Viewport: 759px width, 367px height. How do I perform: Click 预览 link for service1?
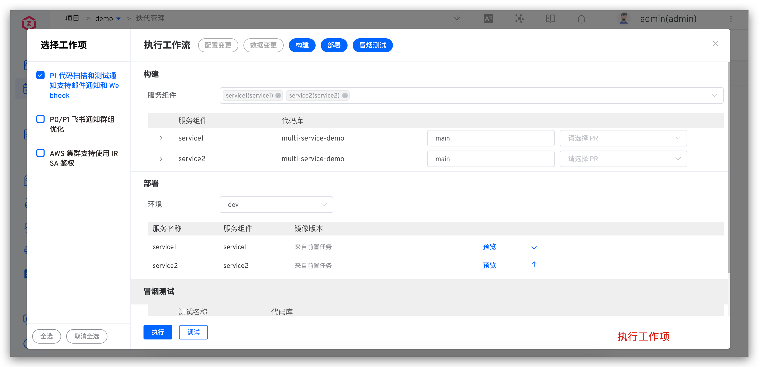pyautogui.click(x=489, y=247)
